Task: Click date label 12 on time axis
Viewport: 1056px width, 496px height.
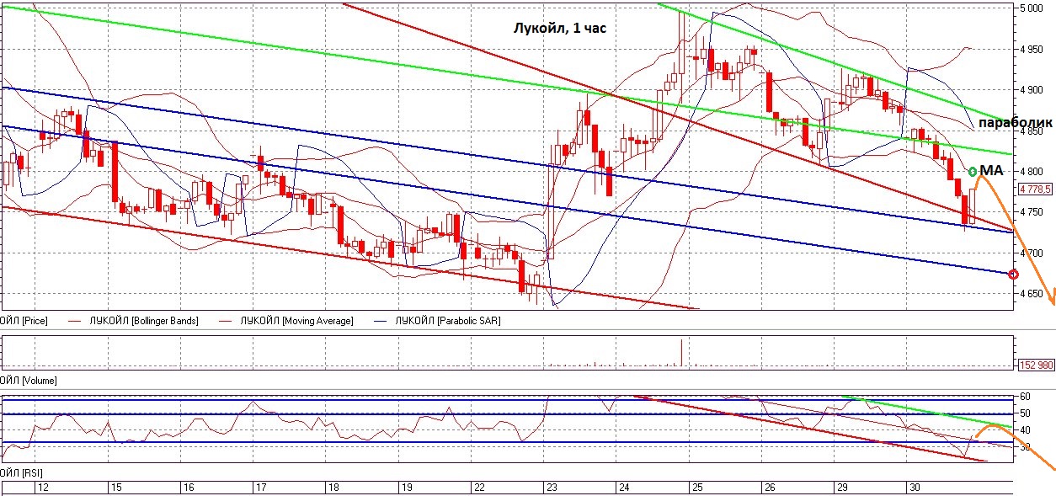Action: (43, 488)
